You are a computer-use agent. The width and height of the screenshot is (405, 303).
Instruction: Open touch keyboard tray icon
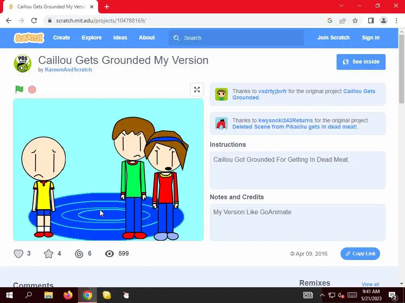[352, 295]
